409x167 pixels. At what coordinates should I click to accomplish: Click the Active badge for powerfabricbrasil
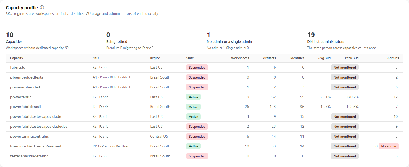(x=193, y=107)
